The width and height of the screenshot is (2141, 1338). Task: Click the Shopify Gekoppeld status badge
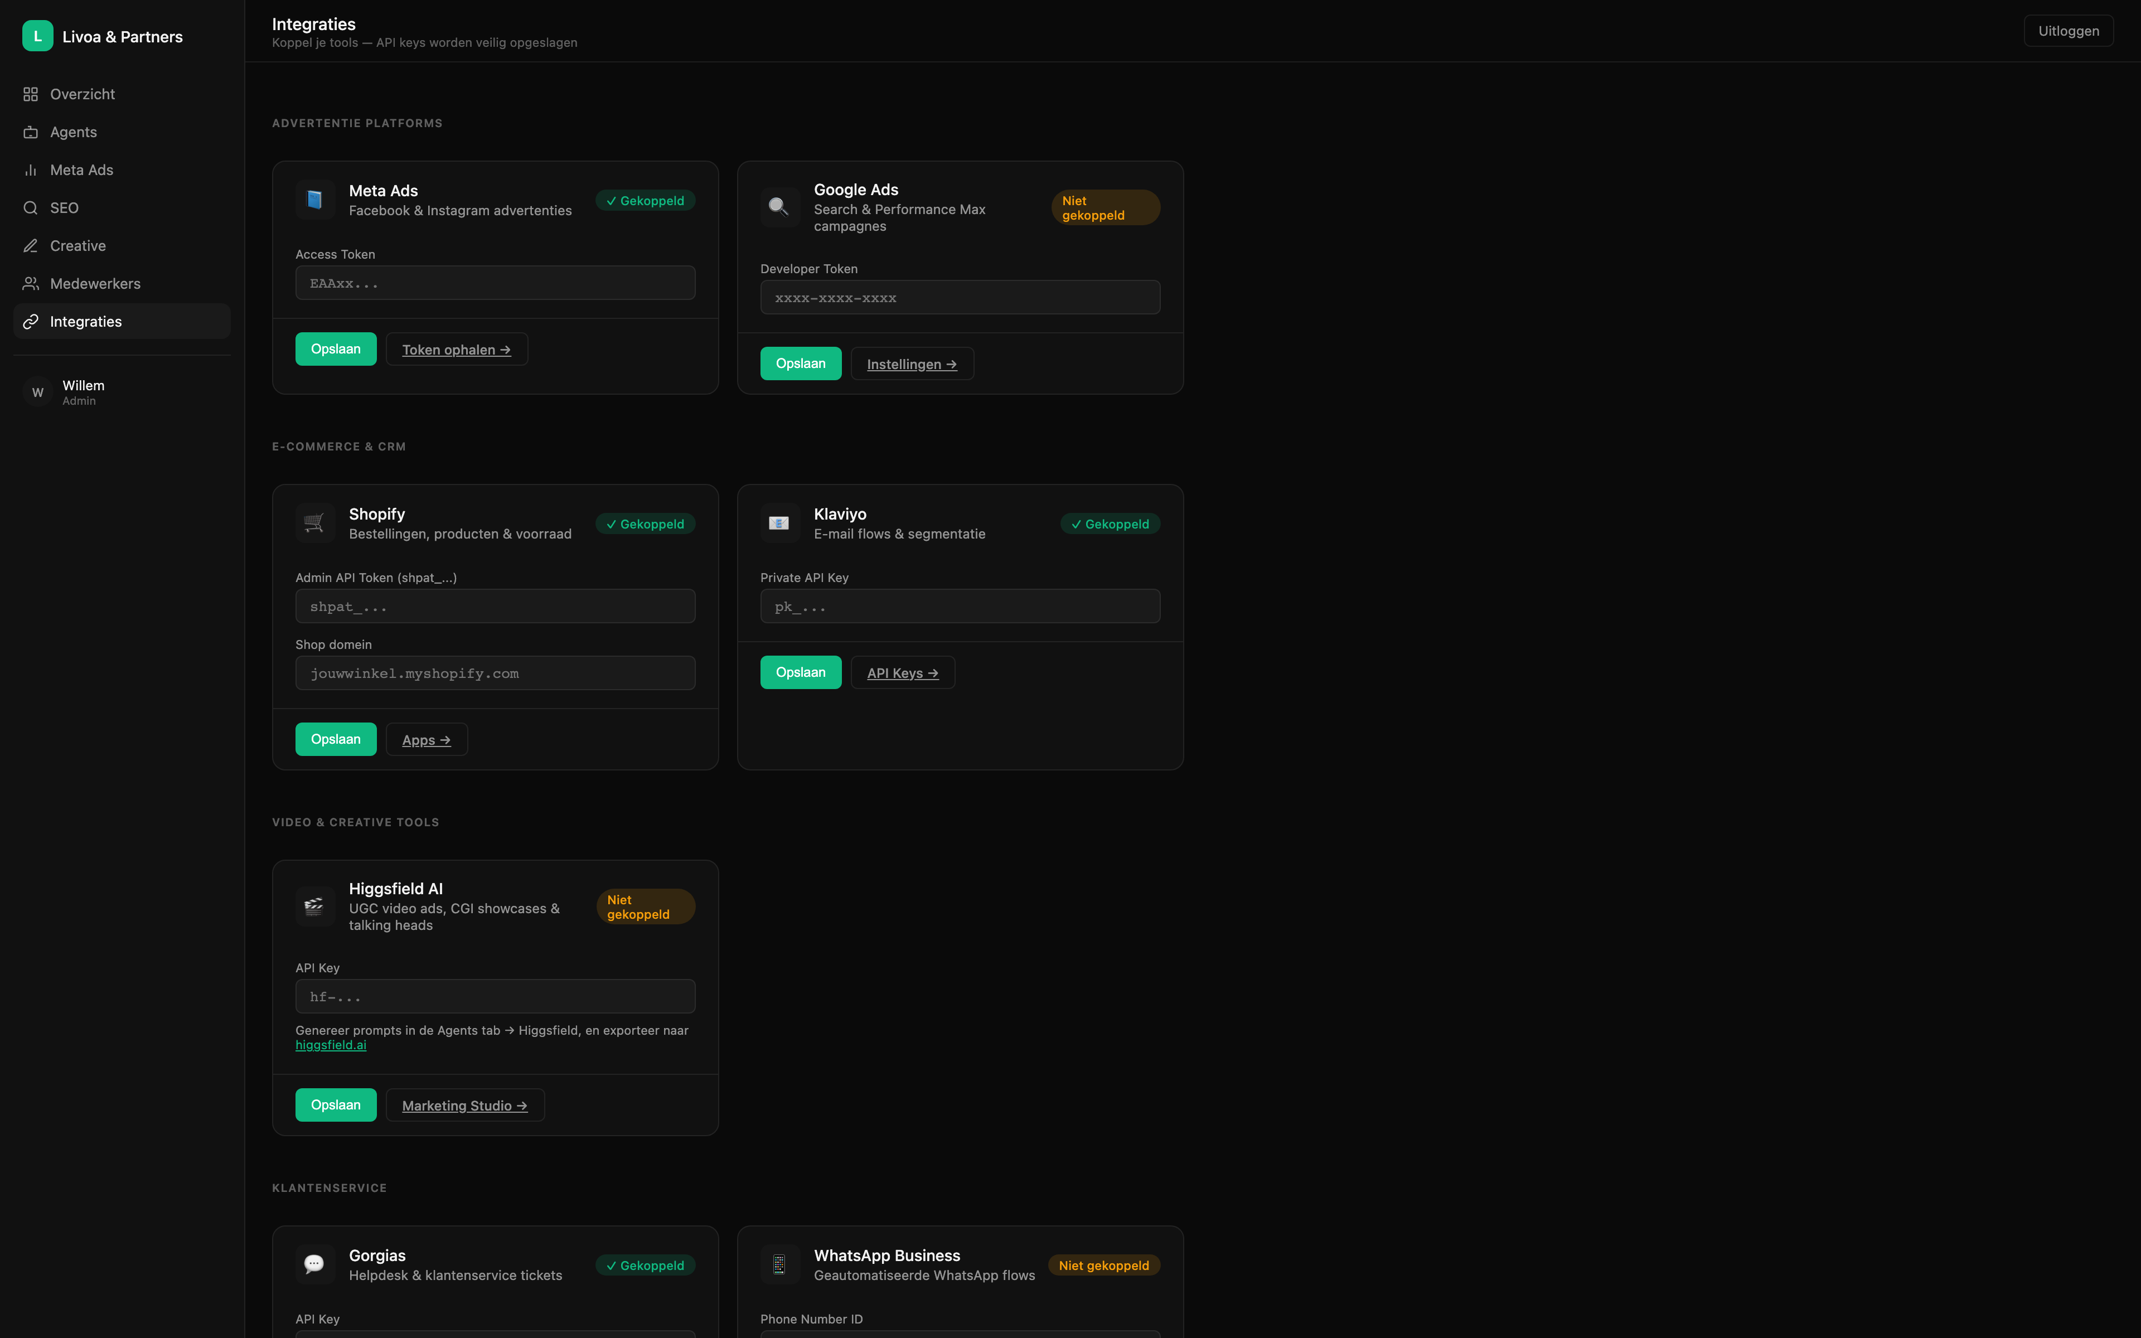point(645,524)
